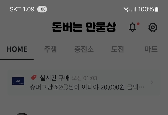Screen dimensions: 168x115
Task: Tap the 오전 01:03 timestamp
Action: click(x=85, y=78)
